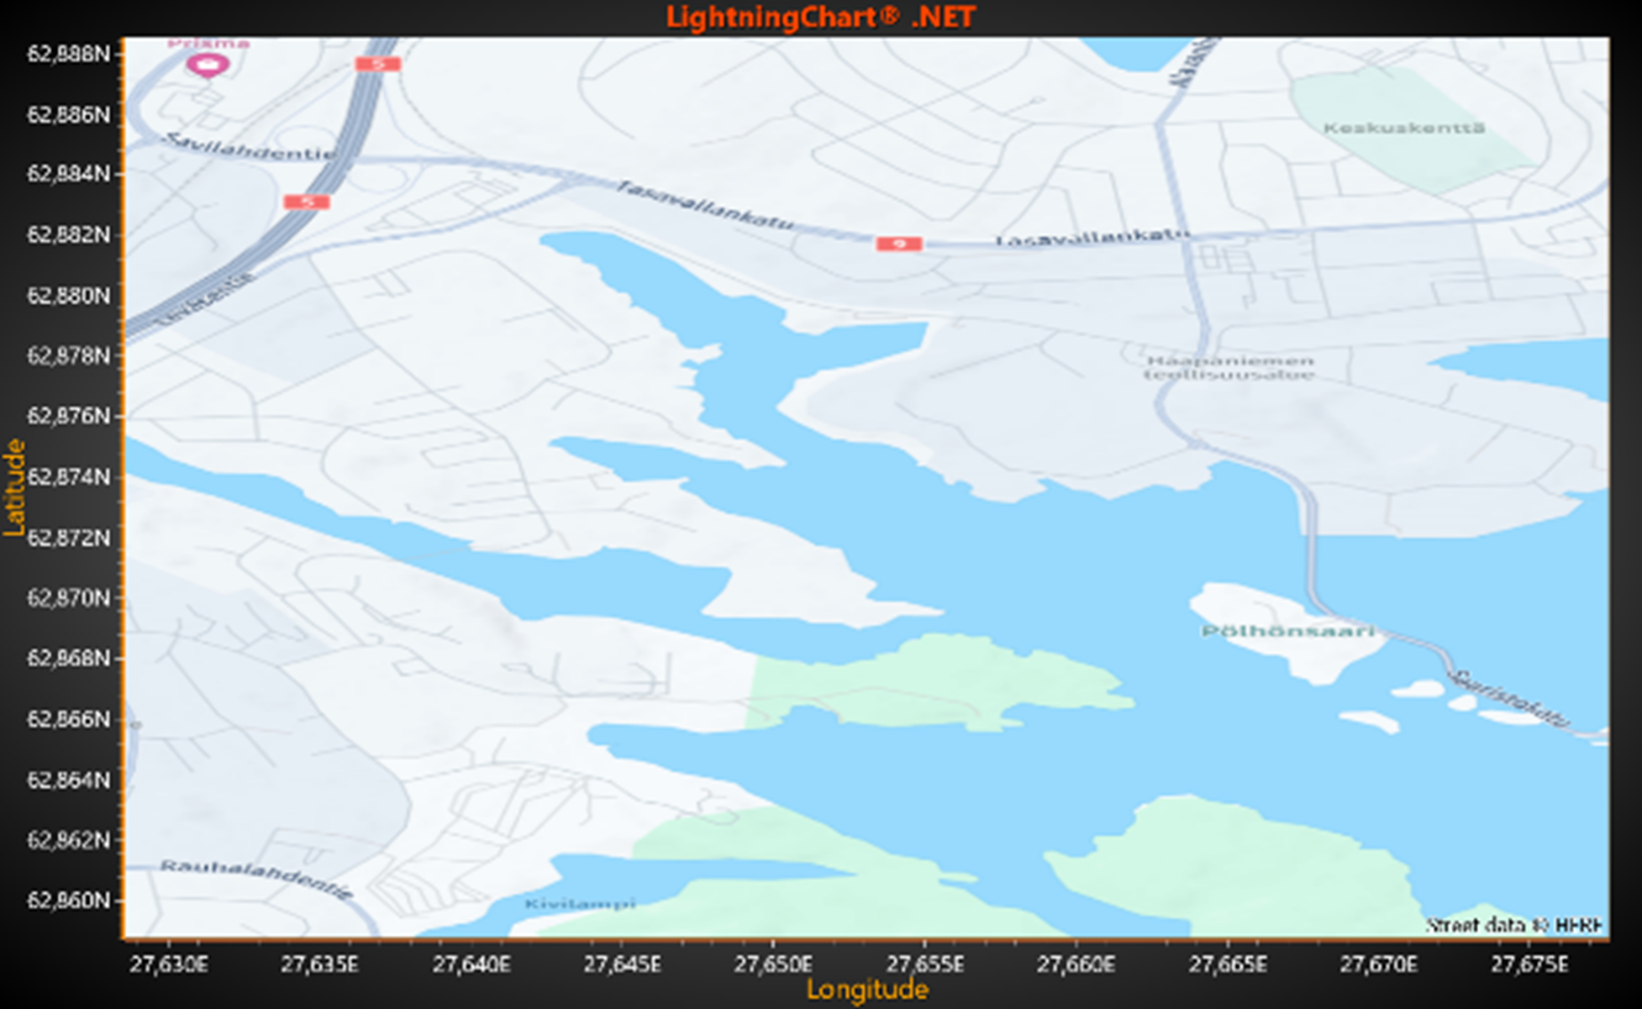
Task: Click the 62,866N latitude tick label
Action: (x=69, y=719)
